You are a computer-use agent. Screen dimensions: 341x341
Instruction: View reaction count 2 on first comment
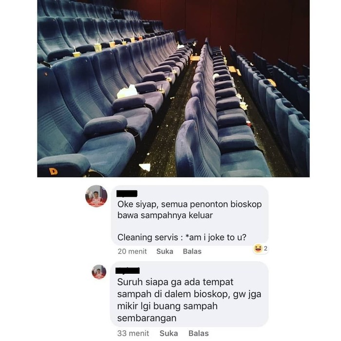coord(265,248)
